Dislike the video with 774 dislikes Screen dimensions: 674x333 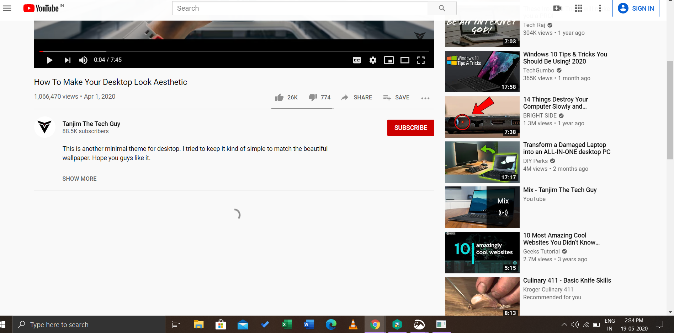pyautogui.click(x=320, y=98)
